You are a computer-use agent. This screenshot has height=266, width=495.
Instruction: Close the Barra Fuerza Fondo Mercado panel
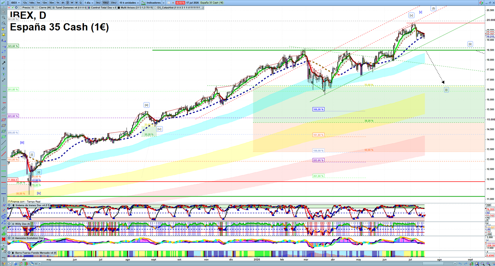point(9,253)
